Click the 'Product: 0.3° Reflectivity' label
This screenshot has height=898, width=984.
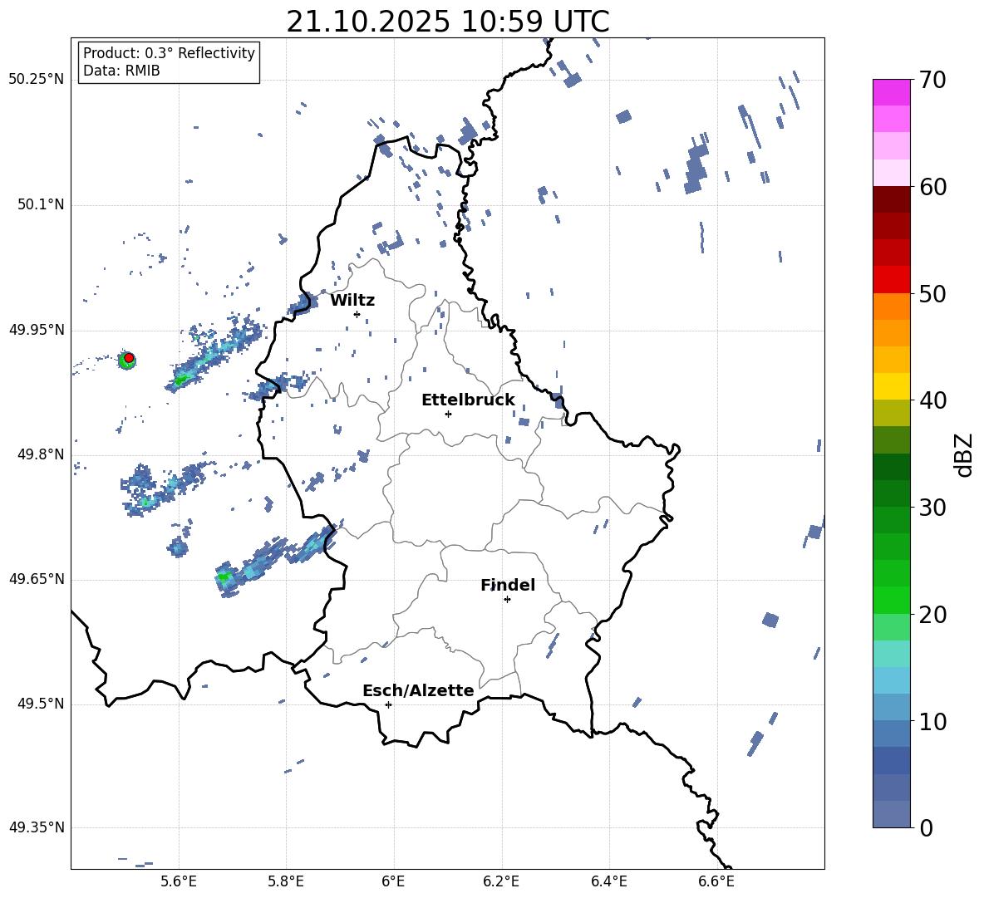(x=169, y=53)
